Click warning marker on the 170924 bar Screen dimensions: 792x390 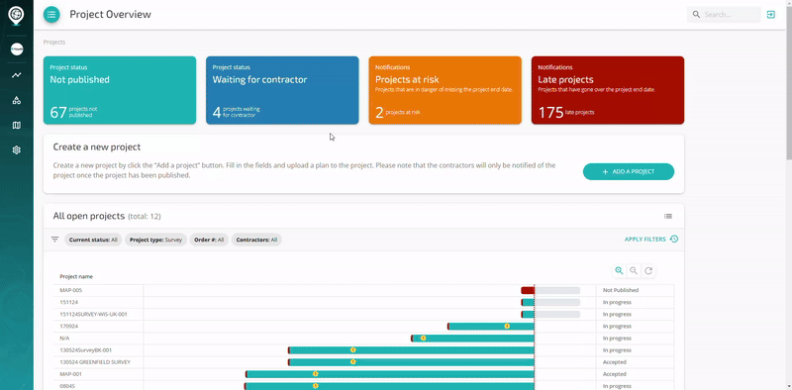click(507, 327)
